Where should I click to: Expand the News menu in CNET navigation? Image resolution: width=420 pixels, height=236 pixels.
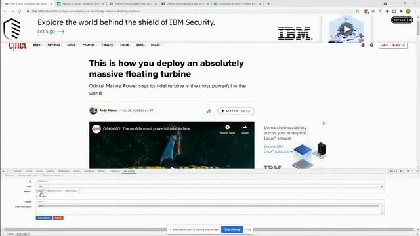click(72, 45)
